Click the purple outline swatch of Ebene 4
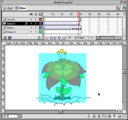The height and width of the screenshot is (120, 128). coord(40,24)
